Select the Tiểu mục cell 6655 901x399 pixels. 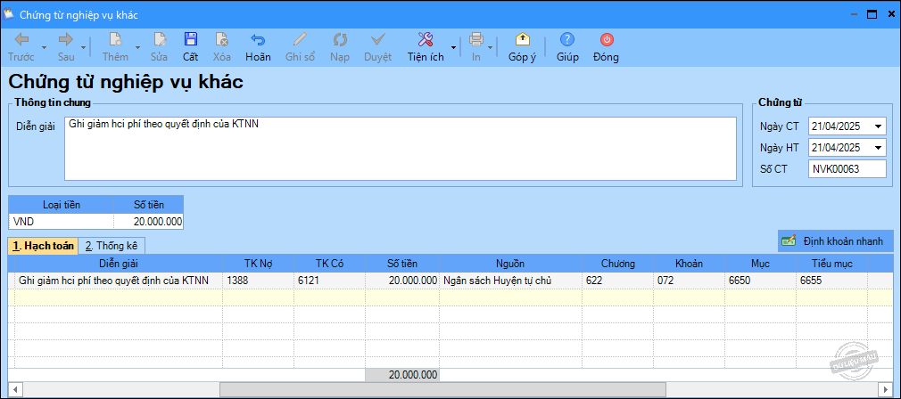tap(831, 281)
